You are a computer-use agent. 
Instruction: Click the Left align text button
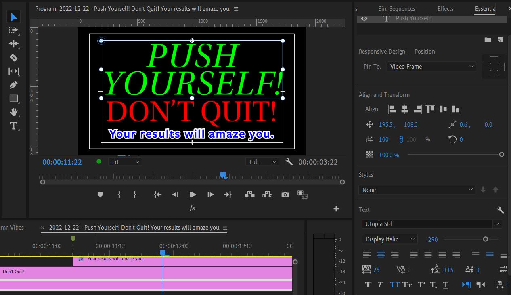(x=367, y=255)
